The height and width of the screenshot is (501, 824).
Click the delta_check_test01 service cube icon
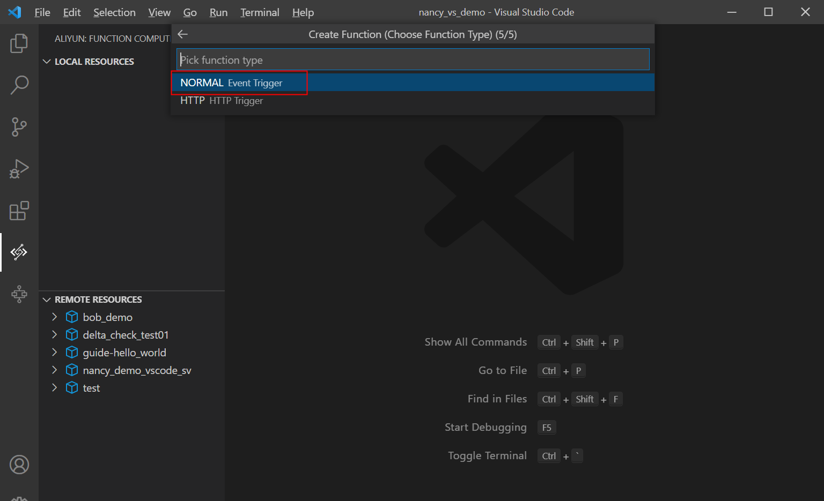click(72, 335)
